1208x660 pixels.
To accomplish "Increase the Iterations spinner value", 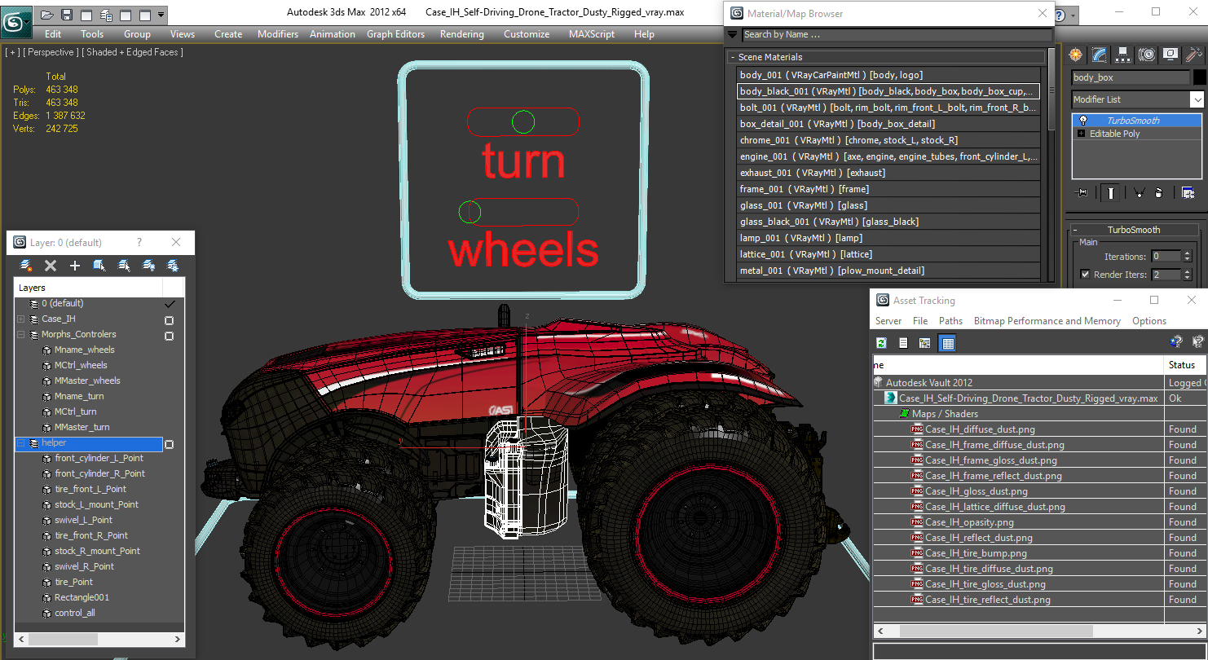I will point(1187,253).
